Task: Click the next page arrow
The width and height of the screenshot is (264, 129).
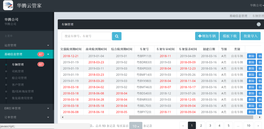Action: [258, 125]
